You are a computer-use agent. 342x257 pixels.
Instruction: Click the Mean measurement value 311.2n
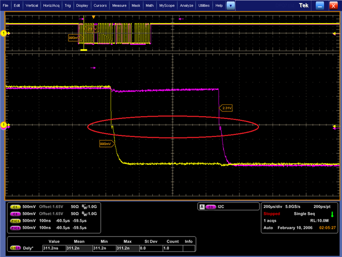79,248
